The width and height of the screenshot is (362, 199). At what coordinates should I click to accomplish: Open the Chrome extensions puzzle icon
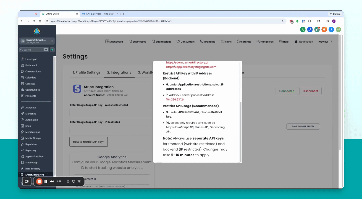(309, 21)
